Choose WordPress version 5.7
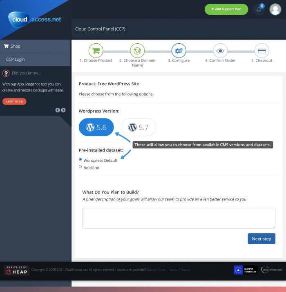This screenshot has width=286, height=292. click(139, 127)
